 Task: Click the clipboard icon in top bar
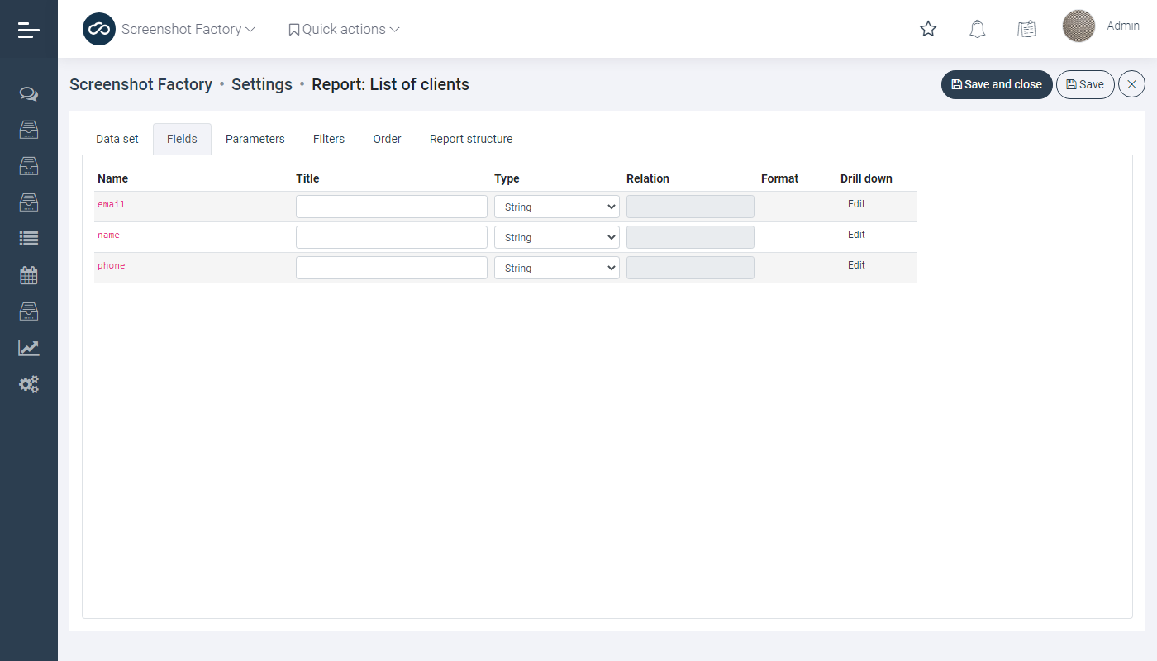(x=1026, y=29)
